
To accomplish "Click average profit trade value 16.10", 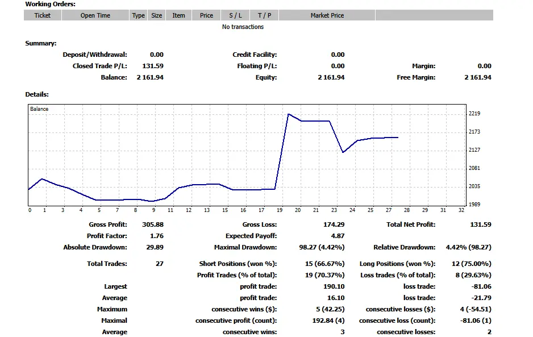I will (335, 298).
